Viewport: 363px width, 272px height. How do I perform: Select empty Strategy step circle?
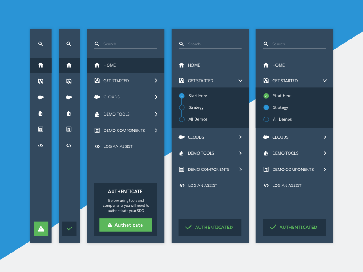point(182,107)
